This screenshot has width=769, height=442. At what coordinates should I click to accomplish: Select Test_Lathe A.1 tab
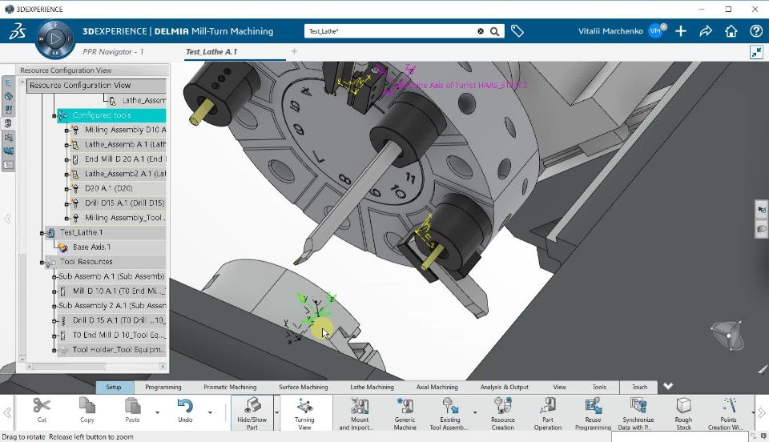(211, 51)
